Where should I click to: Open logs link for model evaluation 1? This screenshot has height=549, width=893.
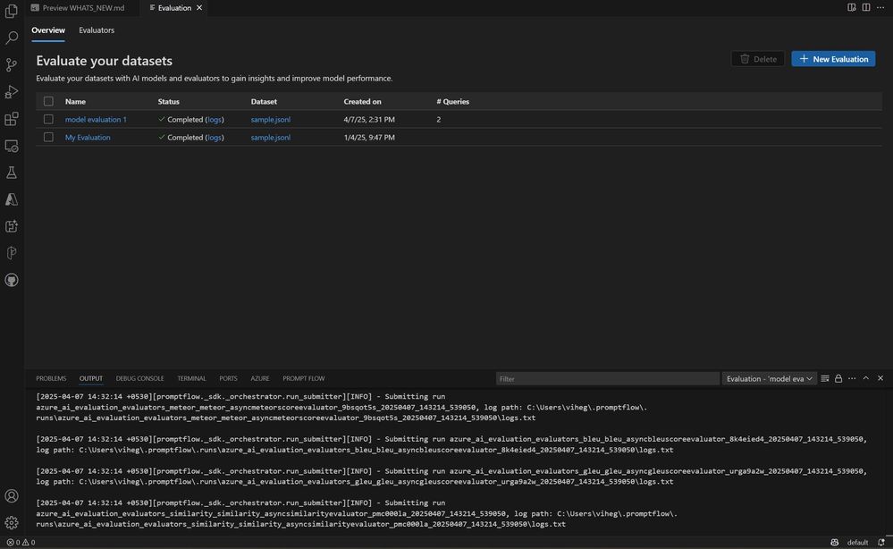click(x=215, y=120)
